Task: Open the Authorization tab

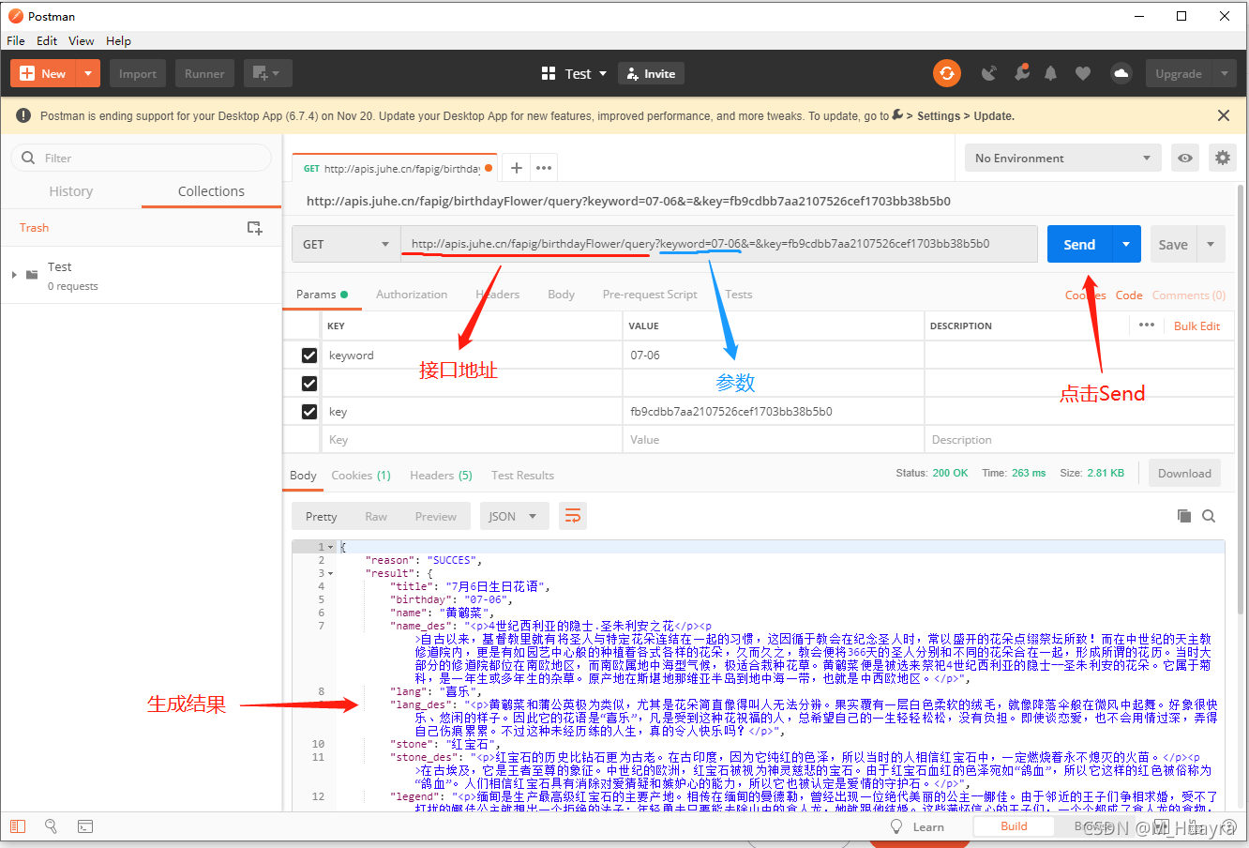Action: [x=411, y=295]
